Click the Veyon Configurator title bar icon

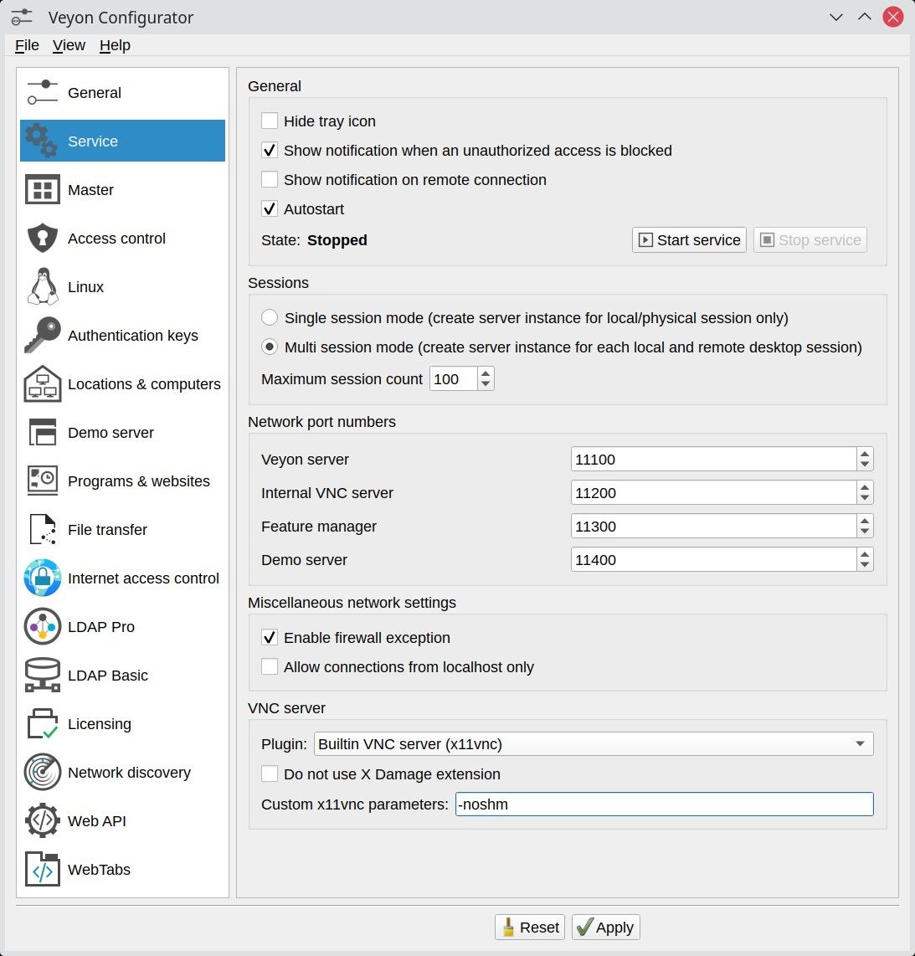[x=22, y=17]
